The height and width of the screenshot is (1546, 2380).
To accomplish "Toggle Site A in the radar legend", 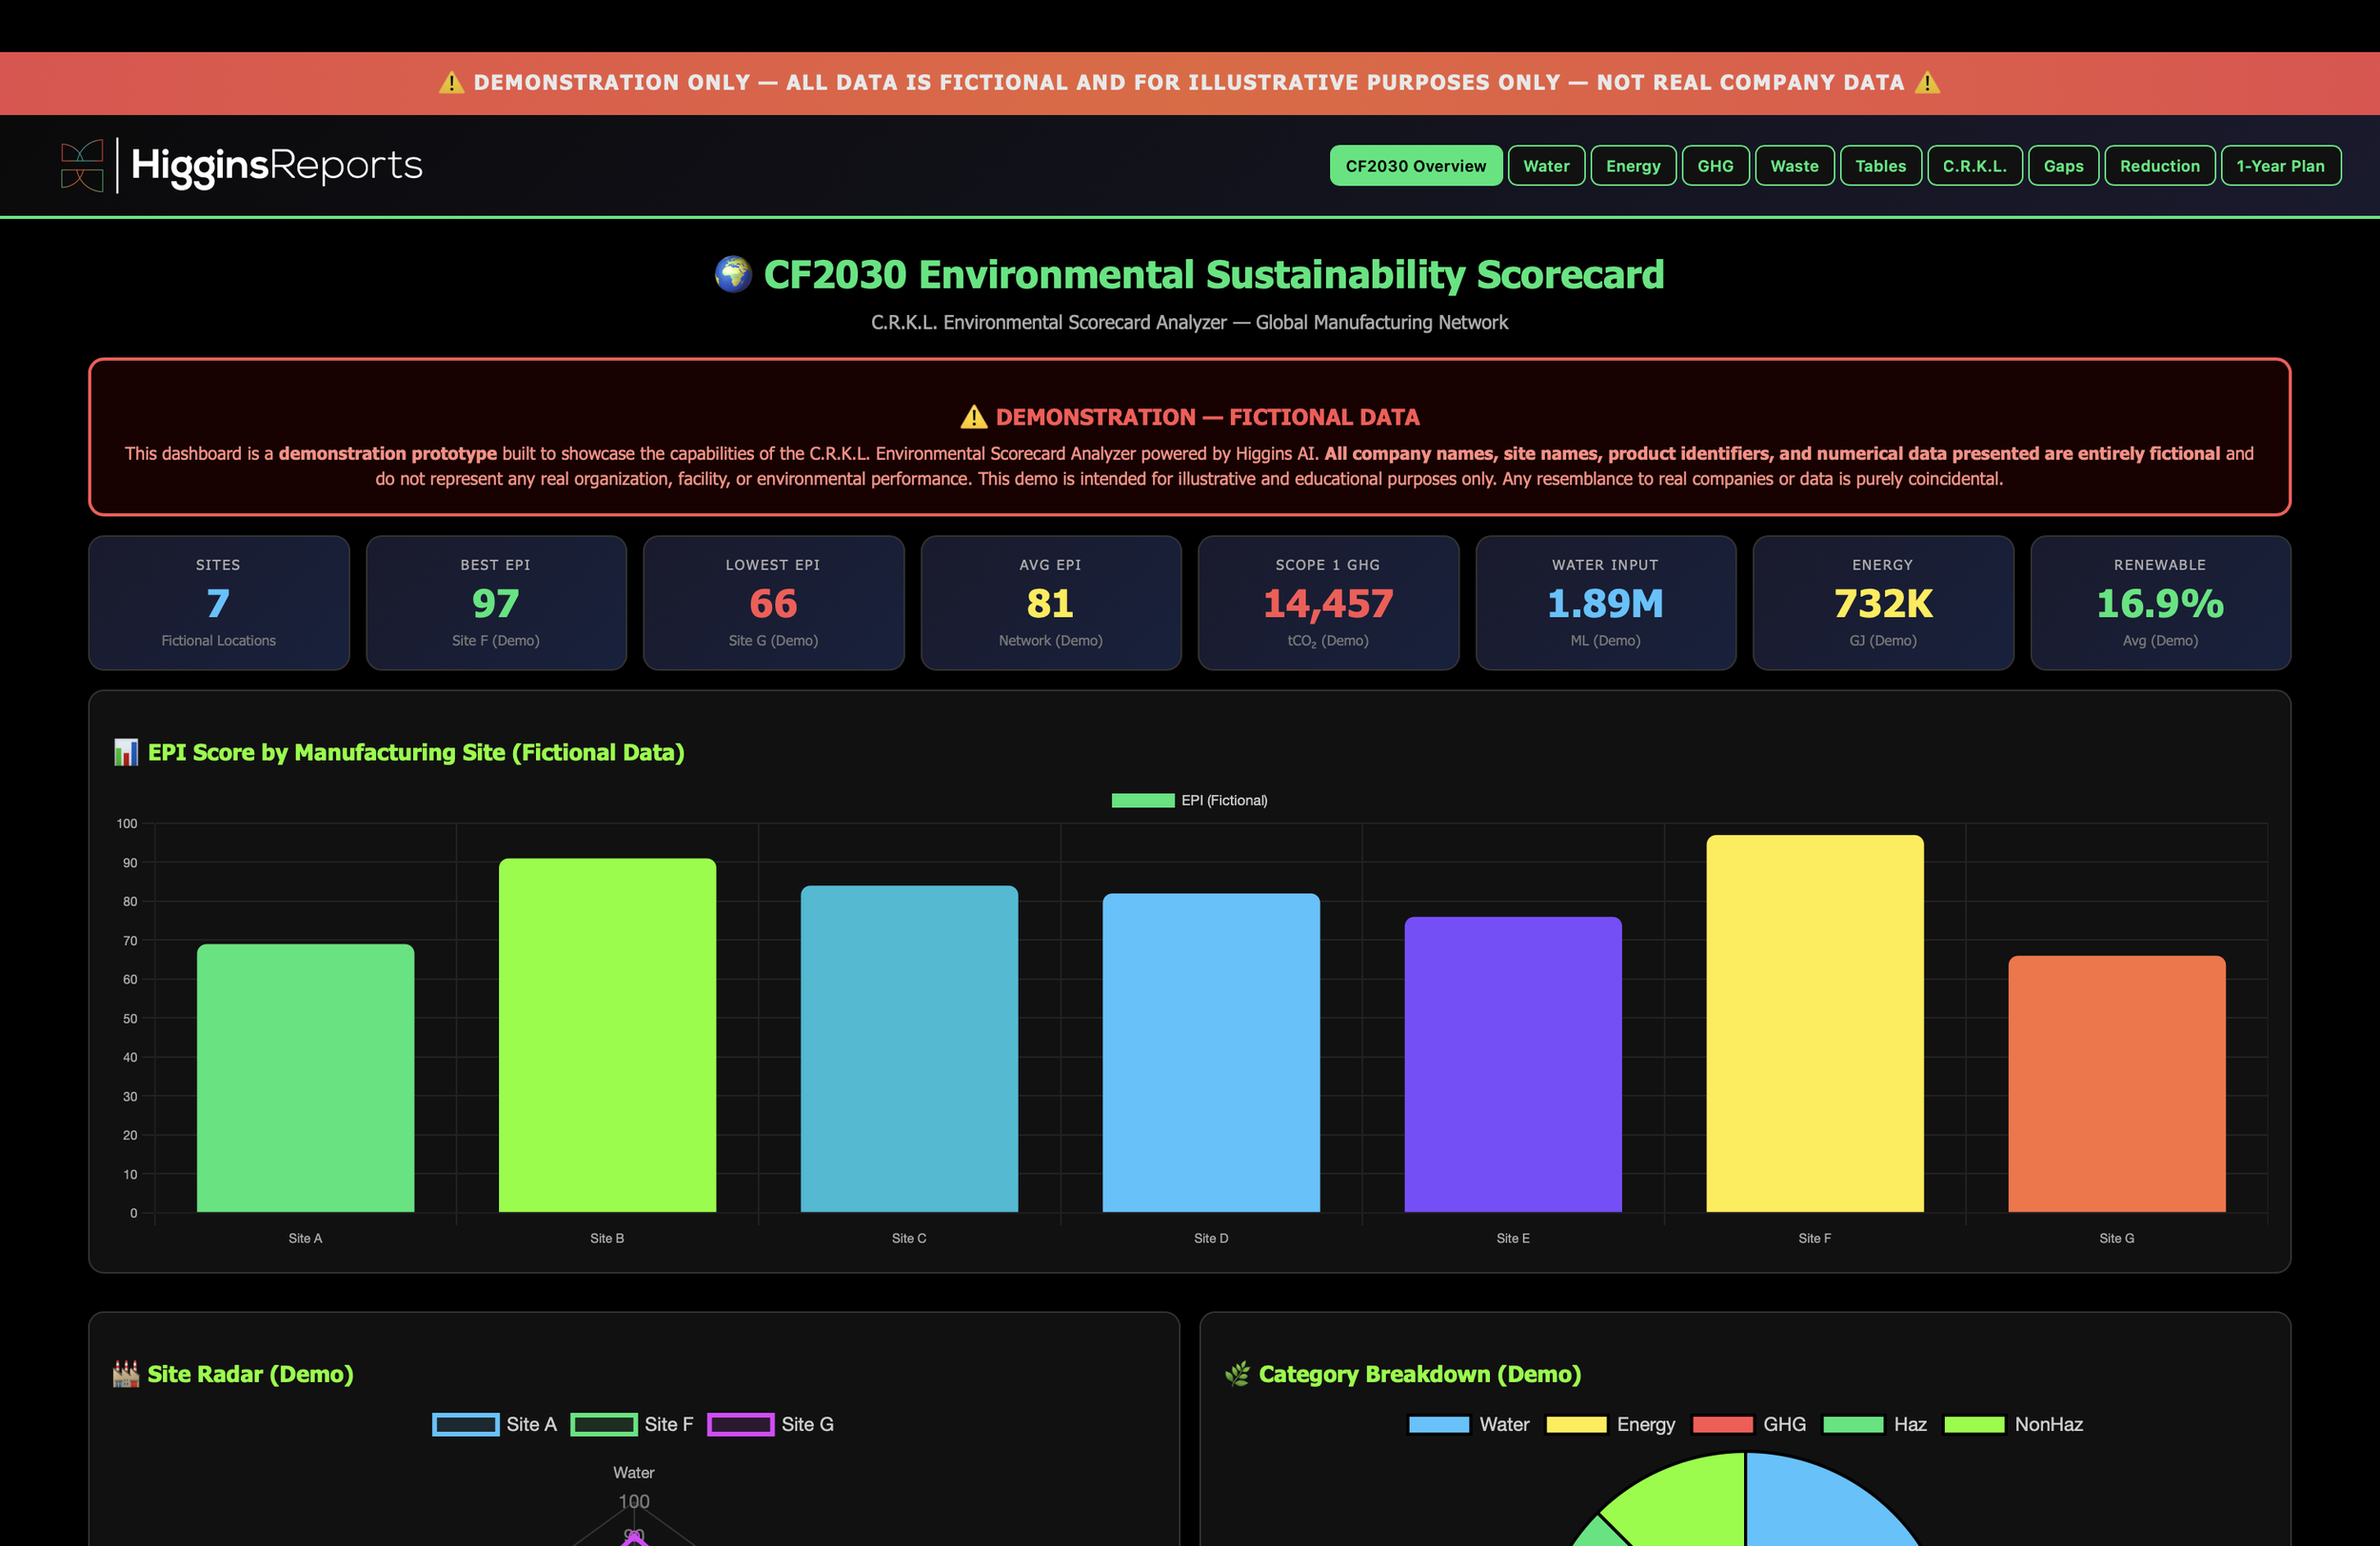I will click(x=494, y=1424).
